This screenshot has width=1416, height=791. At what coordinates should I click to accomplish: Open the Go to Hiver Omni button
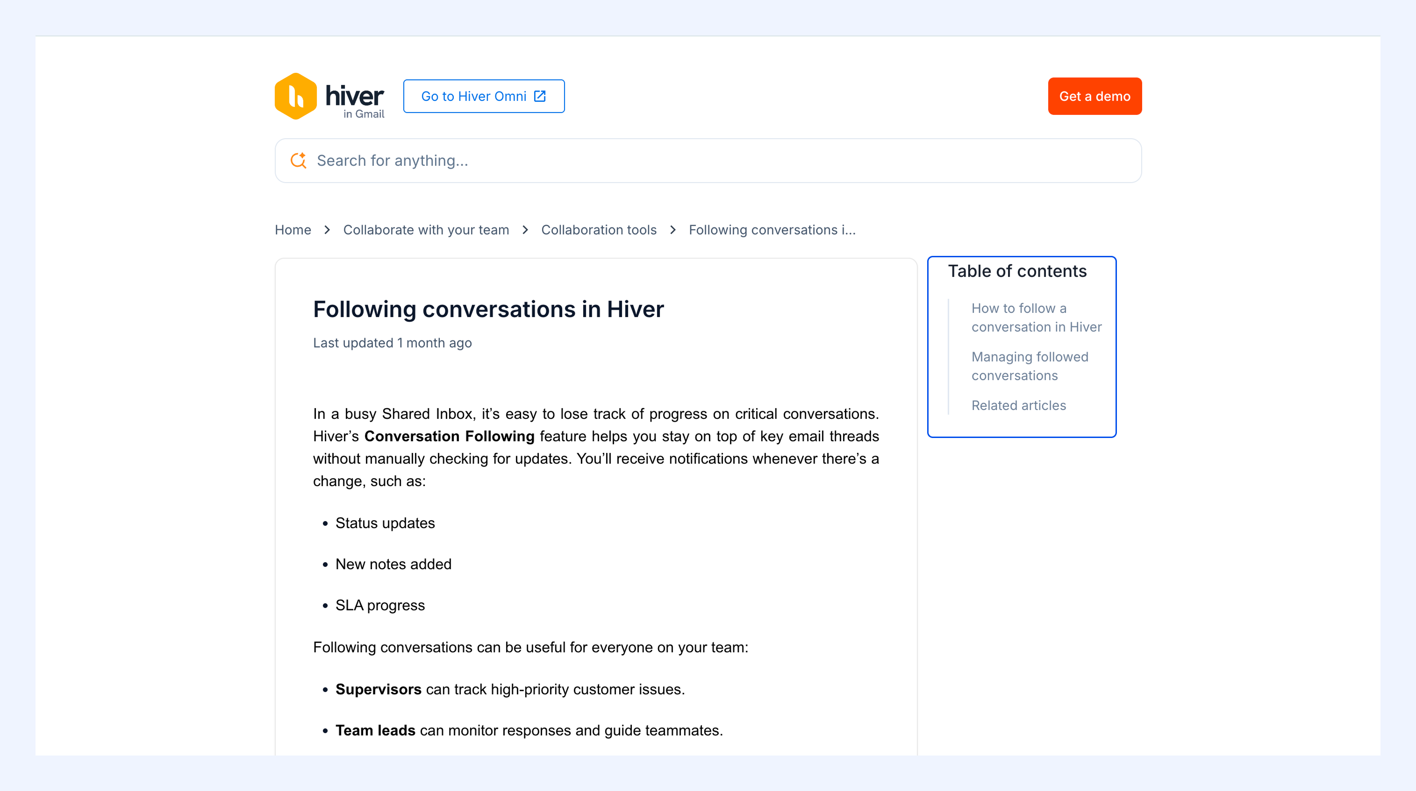(484, 96)
